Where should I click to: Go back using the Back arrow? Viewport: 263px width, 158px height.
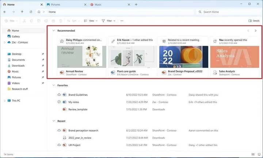click(x=5, y=12)
